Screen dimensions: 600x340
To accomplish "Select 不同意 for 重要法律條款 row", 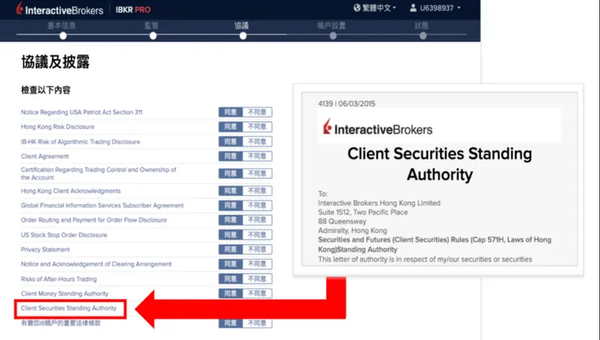I will coord(257,323).
